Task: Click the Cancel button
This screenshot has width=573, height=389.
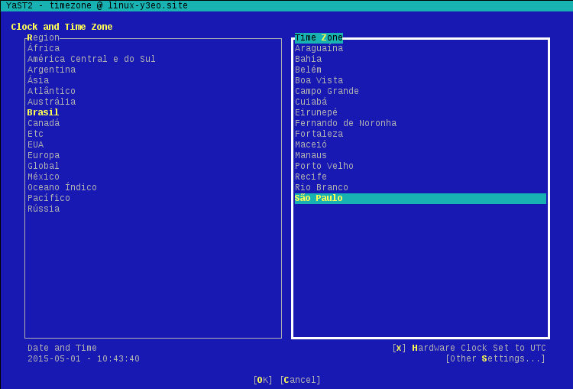Action: [300, 380]
